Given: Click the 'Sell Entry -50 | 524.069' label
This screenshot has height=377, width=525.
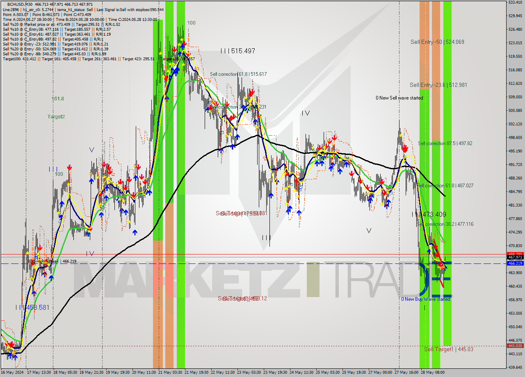Looking at the screenshot, I should [437, 42].
